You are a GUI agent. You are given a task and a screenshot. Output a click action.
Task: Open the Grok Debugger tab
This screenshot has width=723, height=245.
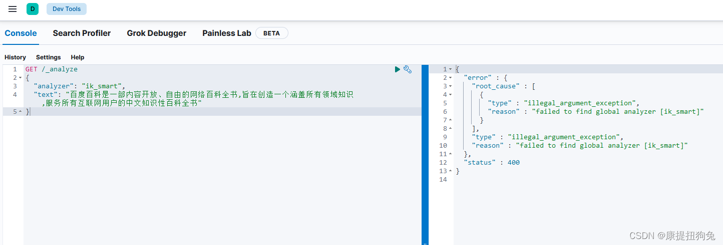[156, 33]
